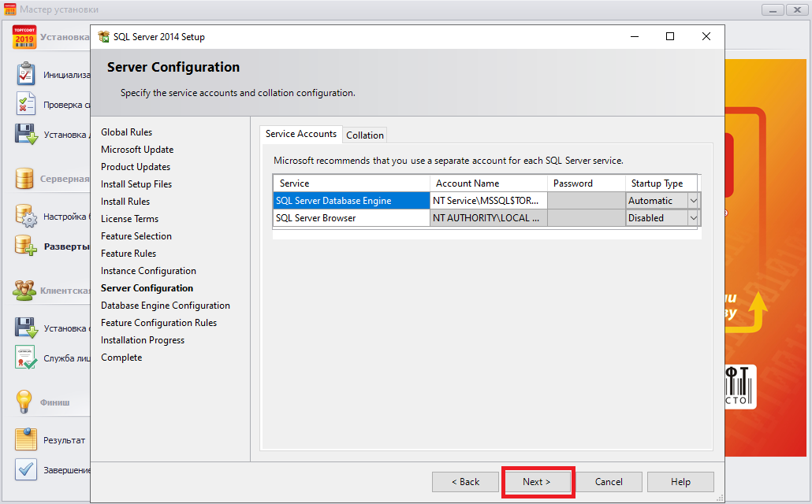Click the Финиш lightbulb icon

coord(24,402)
